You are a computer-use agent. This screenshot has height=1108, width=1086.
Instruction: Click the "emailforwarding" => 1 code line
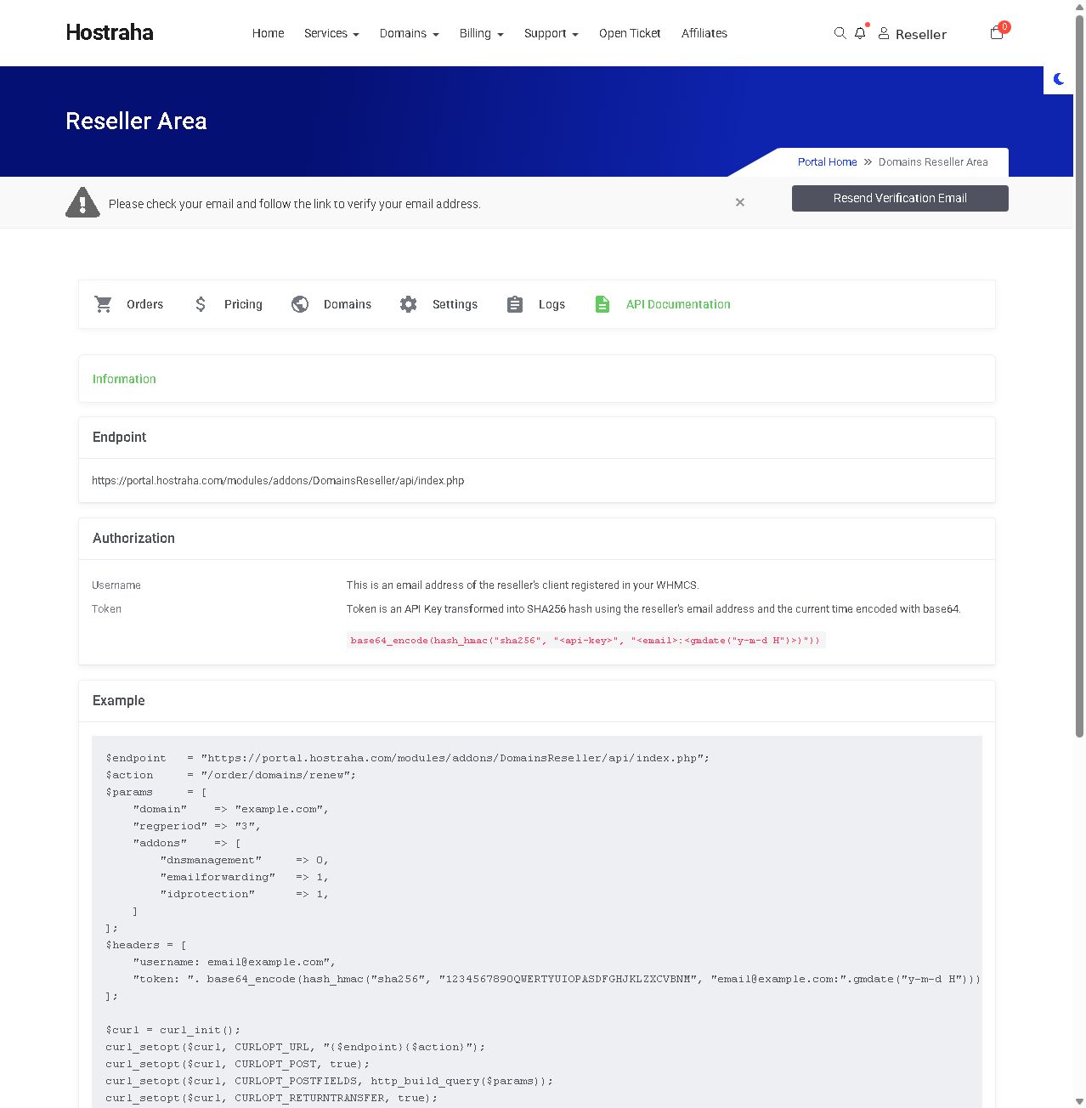tap(244, 877)
